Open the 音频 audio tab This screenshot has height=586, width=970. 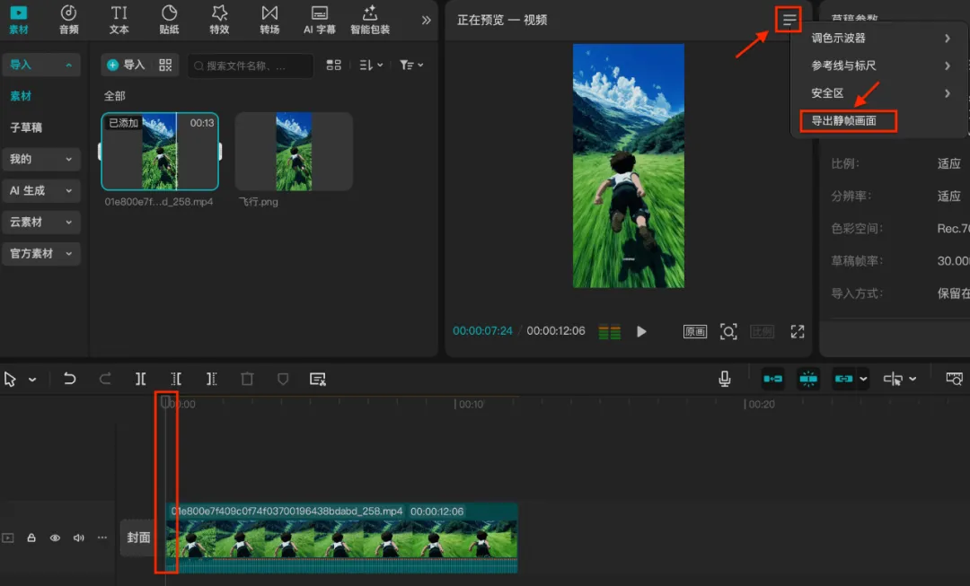pos(68,20)
